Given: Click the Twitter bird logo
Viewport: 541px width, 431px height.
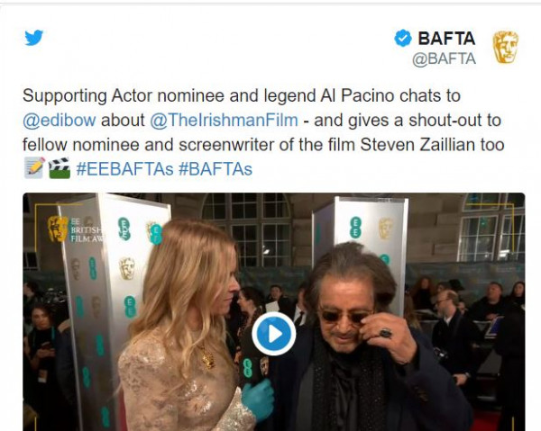Looking at the screenshot, I should 34,38.
